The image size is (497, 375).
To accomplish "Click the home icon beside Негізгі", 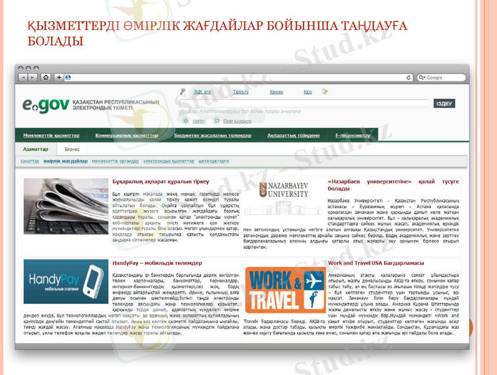I will [x=185, y=121].
